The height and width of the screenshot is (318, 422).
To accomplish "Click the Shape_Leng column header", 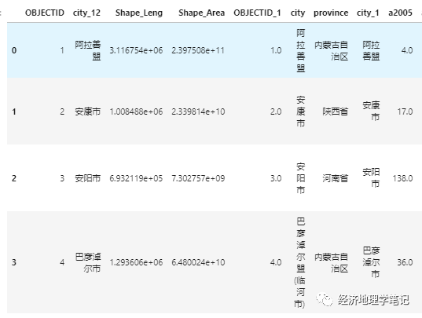I will (139, 13).
